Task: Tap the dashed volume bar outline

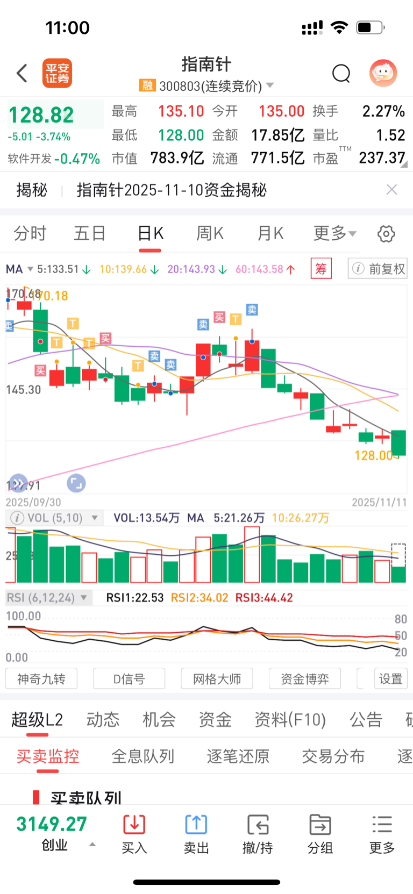Action: 398,555
